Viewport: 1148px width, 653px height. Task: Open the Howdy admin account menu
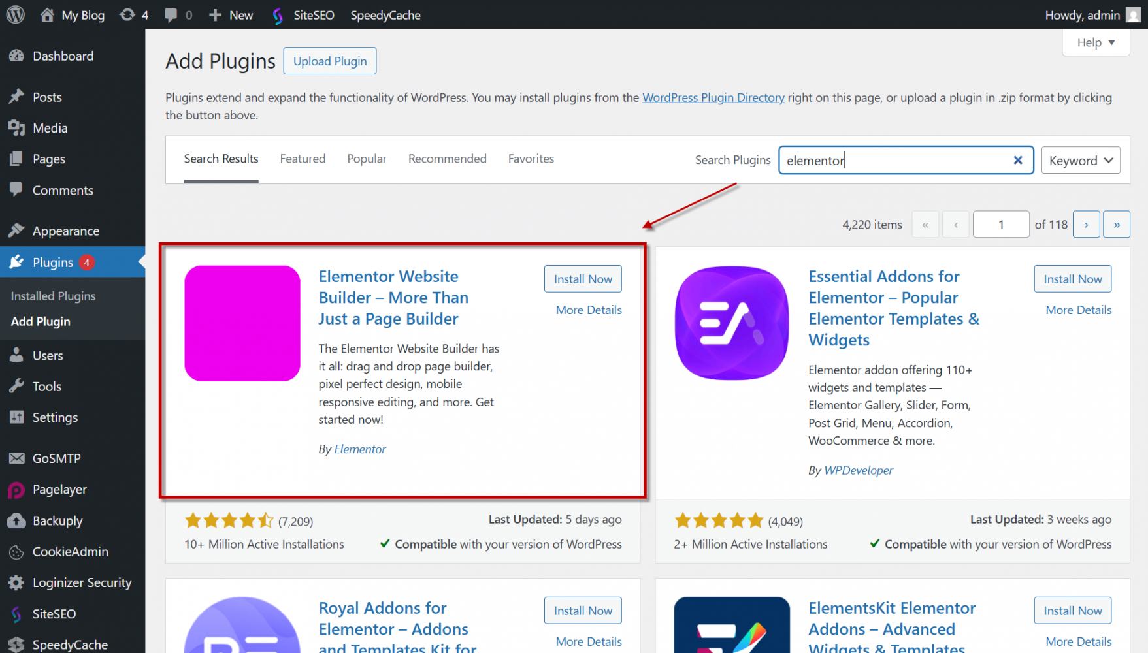pos(1090,15)
